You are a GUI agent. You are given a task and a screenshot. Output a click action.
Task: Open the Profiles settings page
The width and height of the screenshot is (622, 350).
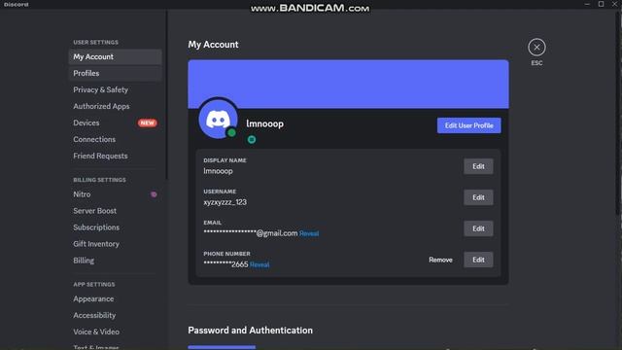click(x=115, y=74)
